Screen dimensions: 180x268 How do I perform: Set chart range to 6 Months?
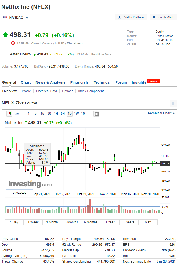pyautogui.click(x=91, y=222)
